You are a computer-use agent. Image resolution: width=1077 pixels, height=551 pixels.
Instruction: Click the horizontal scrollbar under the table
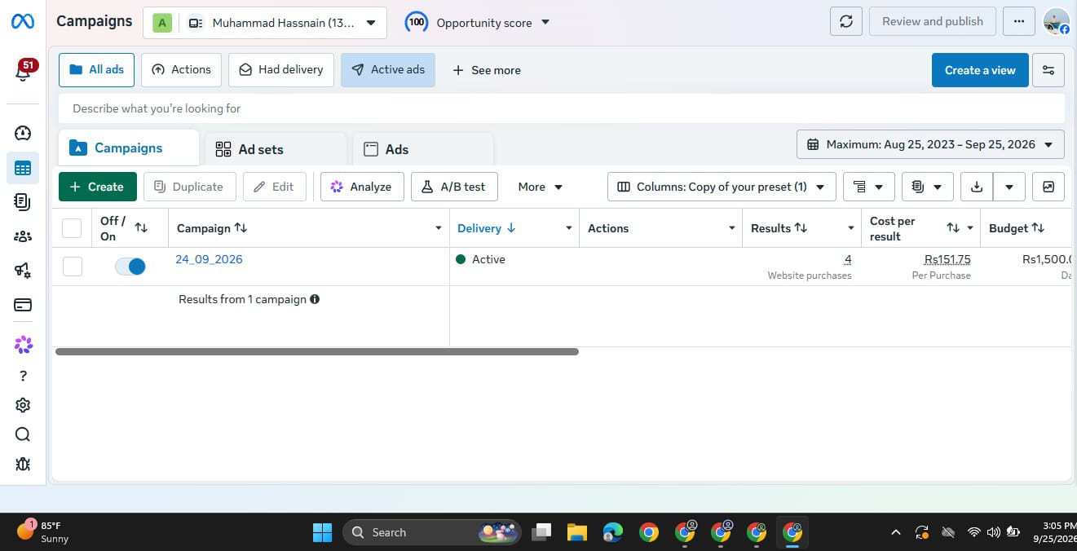pos(317,351)
